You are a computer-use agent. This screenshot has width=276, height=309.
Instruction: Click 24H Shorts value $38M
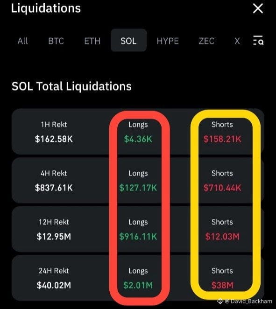point(222,285)
